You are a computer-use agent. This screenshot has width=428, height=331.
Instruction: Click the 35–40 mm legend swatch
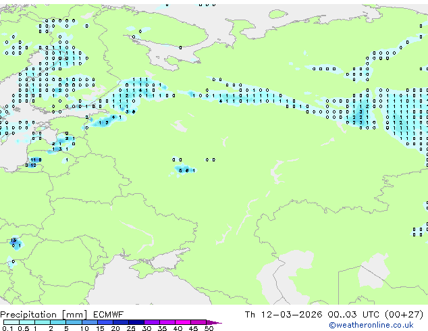coord(167,322)
